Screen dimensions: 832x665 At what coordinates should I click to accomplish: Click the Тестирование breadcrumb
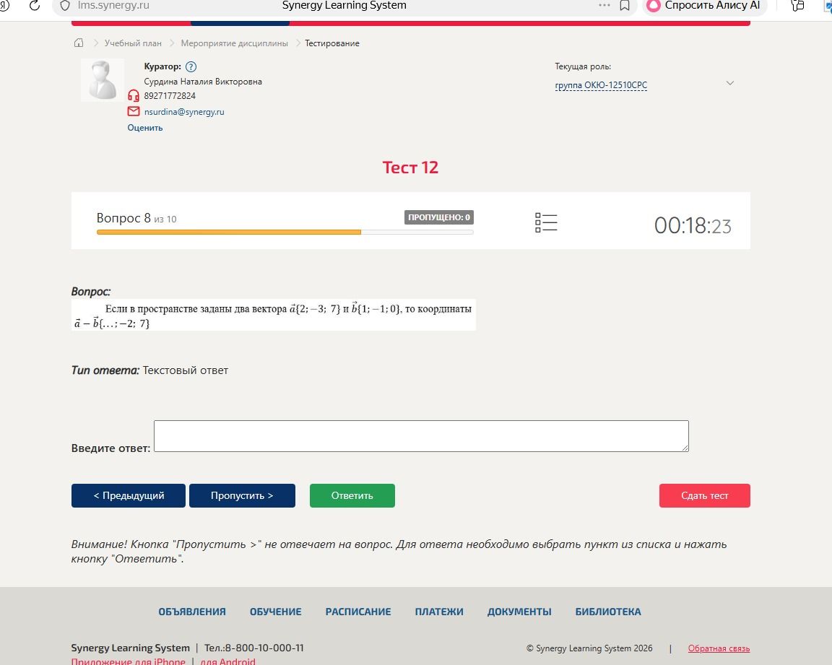pos(331,43)
